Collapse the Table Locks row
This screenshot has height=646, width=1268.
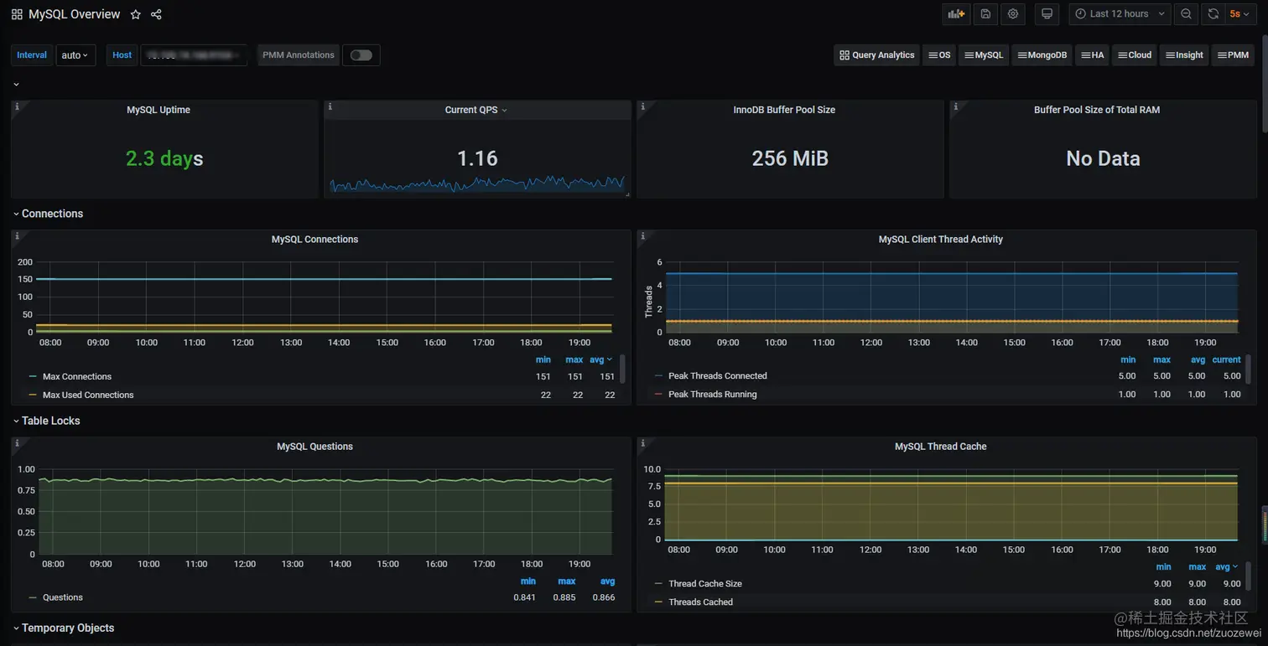click(47, 421)
